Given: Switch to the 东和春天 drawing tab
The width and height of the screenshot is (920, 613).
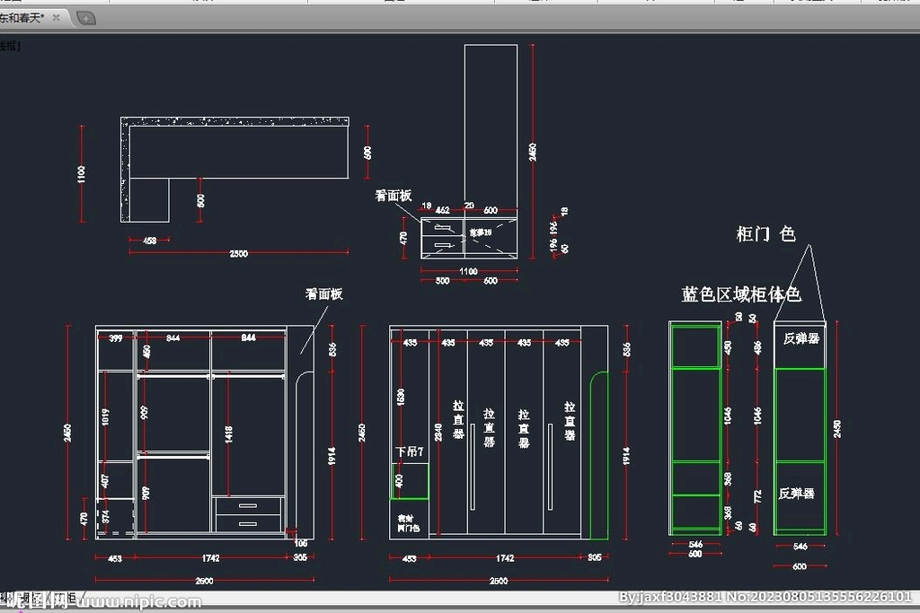Looking at the screenshot, I should pyautogui.click(x=25, y=17).
